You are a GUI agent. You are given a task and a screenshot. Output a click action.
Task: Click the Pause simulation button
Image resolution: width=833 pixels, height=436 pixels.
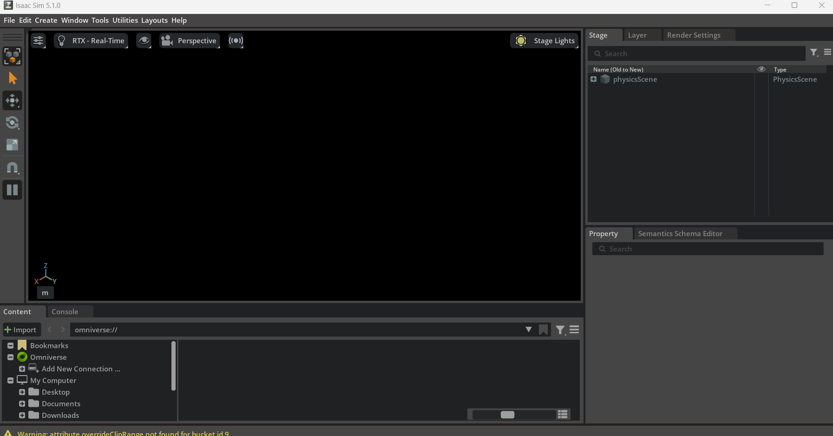pos(13,190)
